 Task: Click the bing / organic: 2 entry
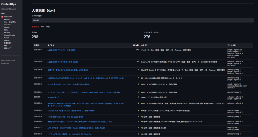tap(233, 128)
